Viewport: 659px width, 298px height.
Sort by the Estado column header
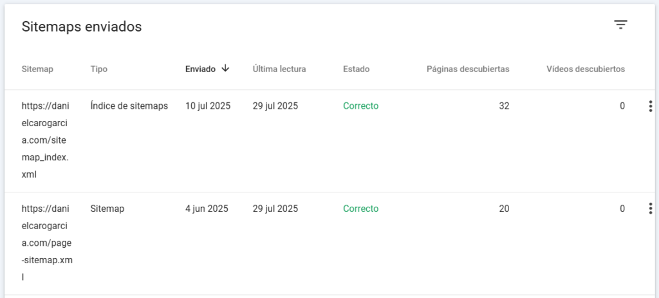356,69
